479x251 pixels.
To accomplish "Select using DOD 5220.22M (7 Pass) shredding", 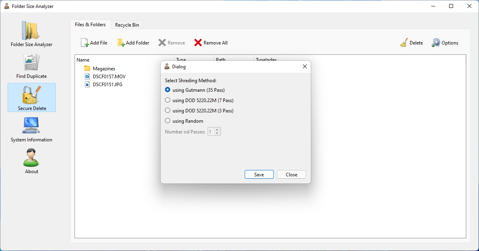I will [167, 100].
